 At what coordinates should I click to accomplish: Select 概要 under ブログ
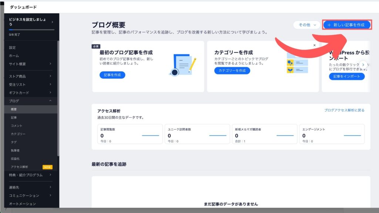point(31,109)
